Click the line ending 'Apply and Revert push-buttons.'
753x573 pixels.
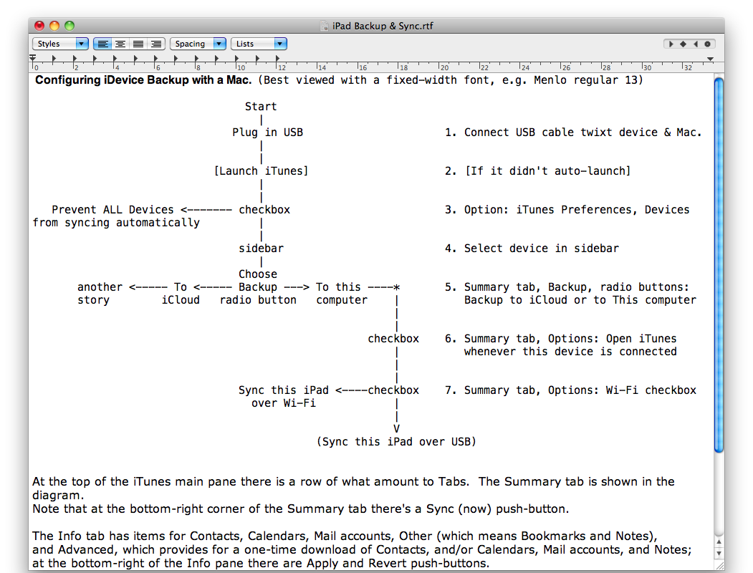[x=261, y=564]
